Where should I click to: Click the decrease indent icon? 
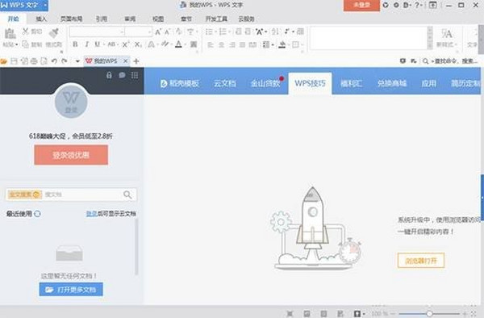point(238,31)
